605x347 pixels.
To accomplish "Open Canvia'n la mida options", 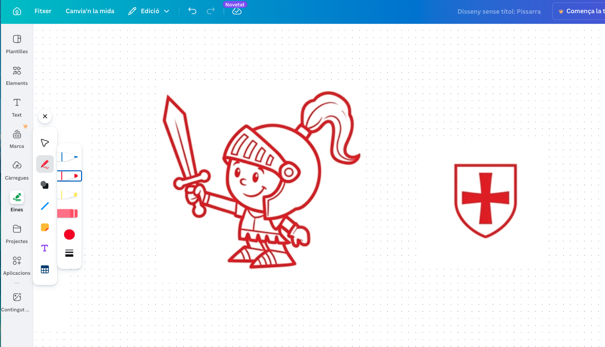I will 90,10.
